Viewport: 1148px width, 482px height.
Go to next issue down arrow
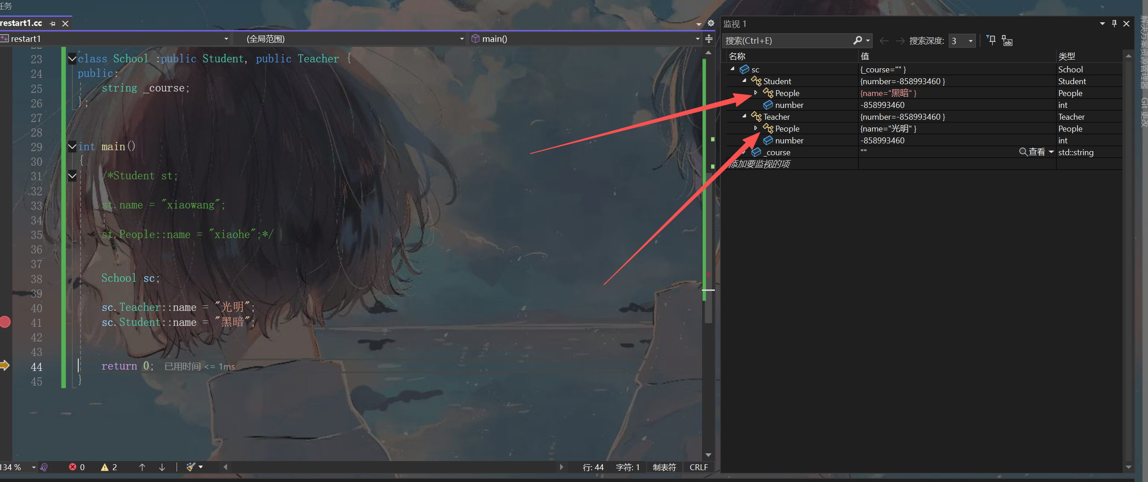coord(162,467)
